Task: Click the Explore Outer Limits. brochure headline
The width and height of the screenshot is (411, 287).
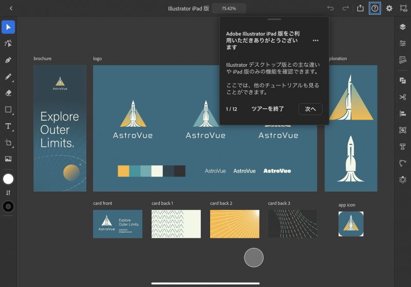Action: tap(60, 129)
